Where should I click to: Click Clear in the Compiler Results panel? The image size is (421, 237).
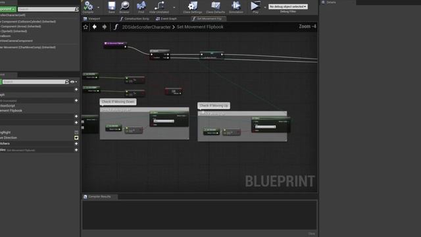(311, 234)
